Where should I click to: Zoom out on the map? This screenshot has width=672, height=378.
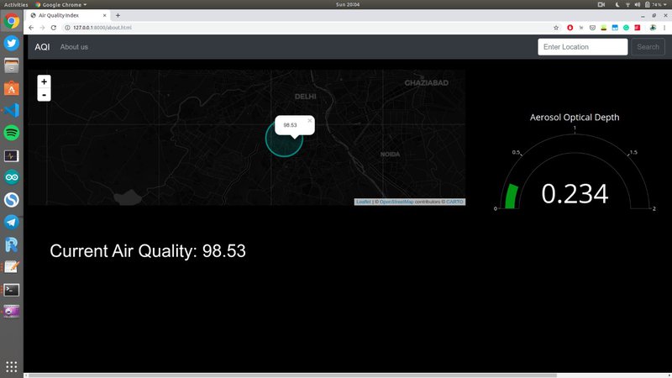(44, 95)
